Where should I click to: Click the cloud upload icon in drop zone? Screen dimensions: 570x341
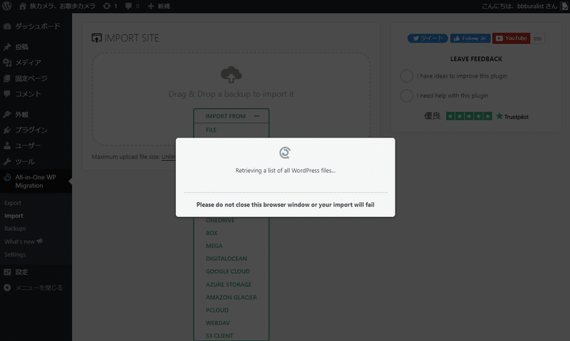click(231, 75)
